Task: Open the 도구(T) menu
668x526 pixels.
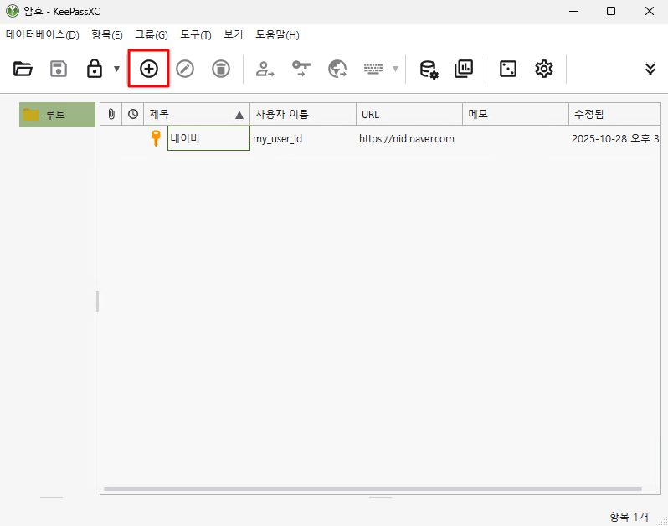Action: click(x=196, y=35)
